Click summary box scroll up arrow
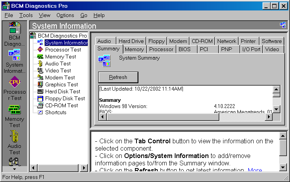 [276, 89]
